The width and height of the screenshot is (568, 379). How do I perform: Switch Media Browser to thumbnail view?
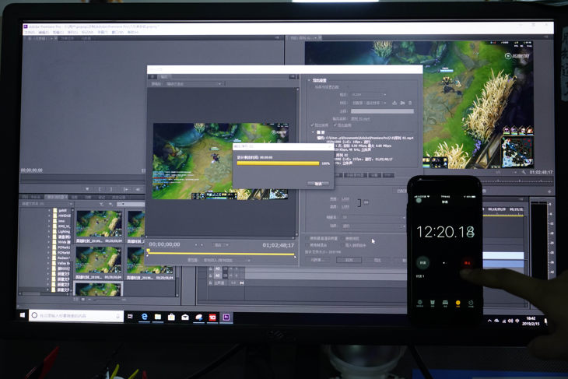click(x=83, y=300)
